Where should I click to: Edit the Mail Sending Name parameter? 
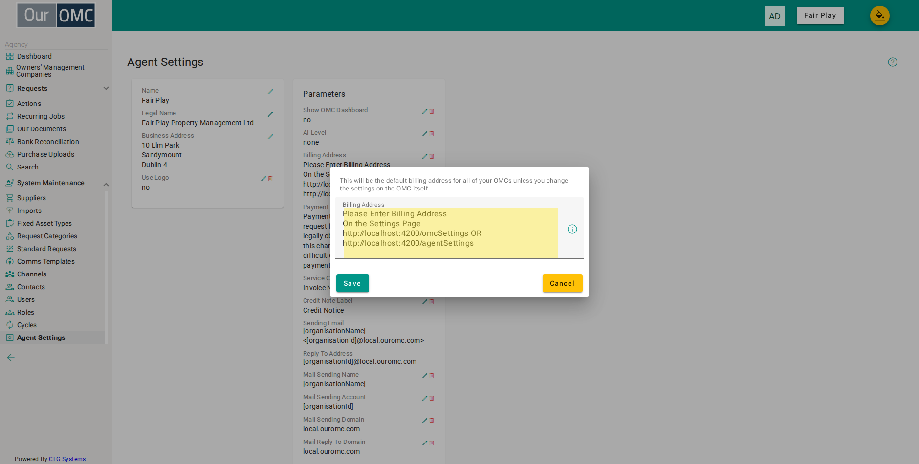point(425,376)
